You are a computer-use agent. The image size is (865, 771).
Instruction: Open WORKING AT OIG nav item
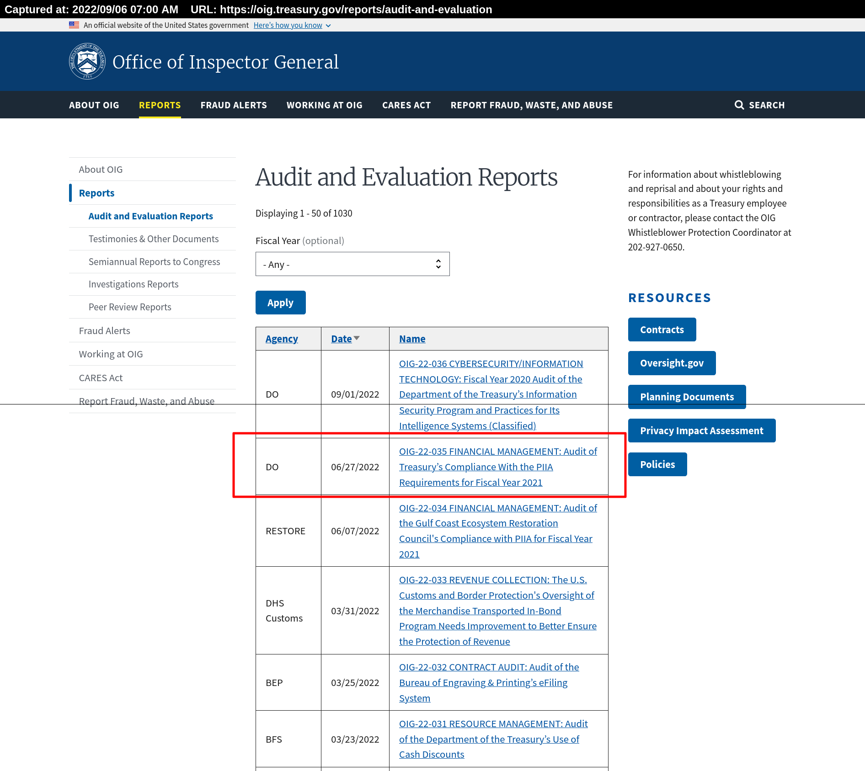(x=325, y=105)
